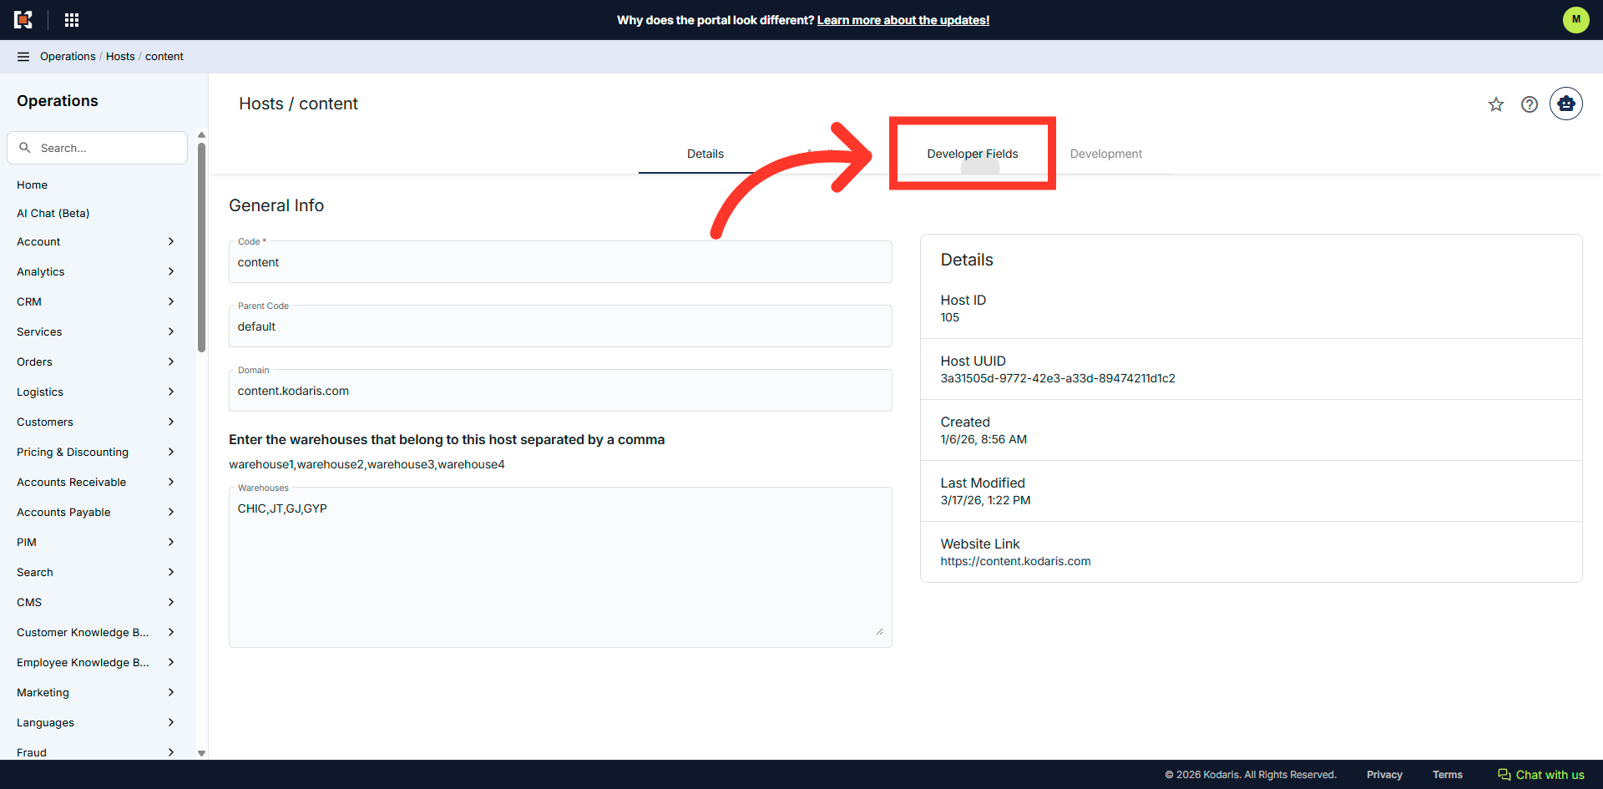Click the Warehouses textarea resize handle
Image resolution: width=1603 pixels, height=789 pixels.
tap(879, 631)
